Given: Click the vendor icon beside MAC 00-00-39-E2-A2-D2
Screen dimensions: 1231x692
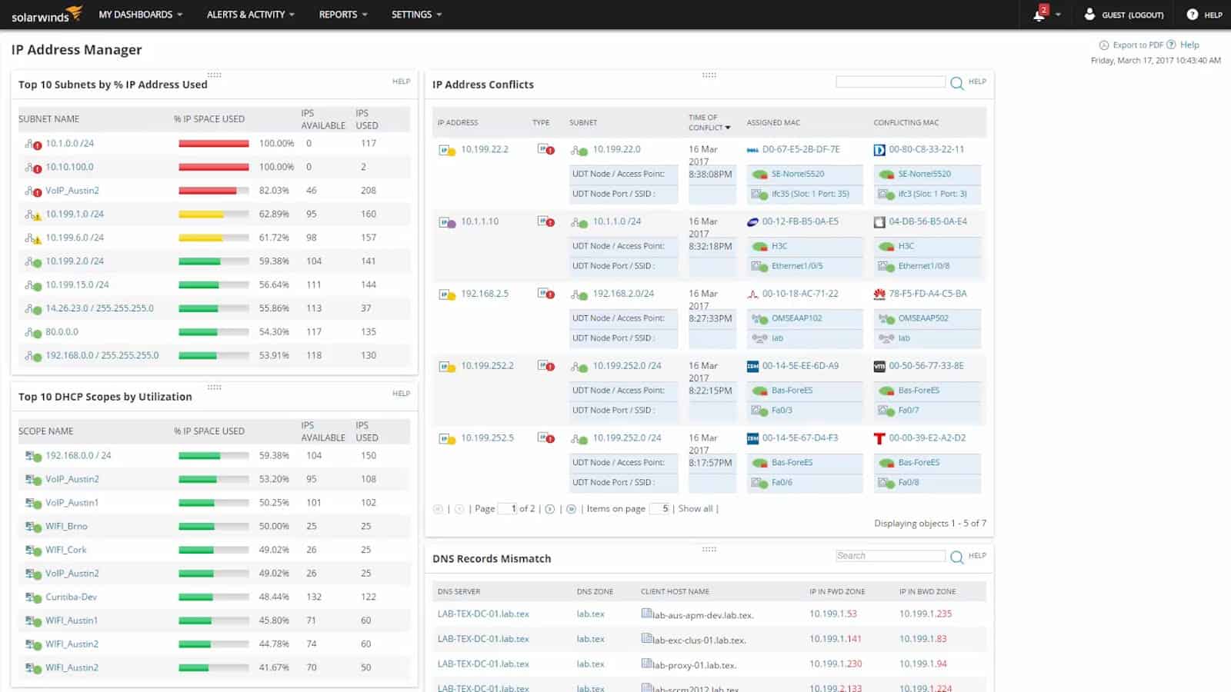Looking at the screenshot, I should click(879, 438).
